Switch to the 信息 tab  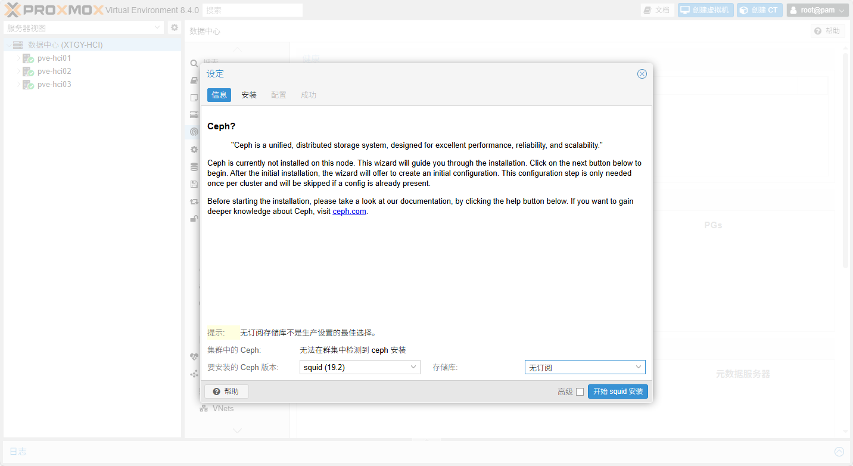click(x=219, y=95)
